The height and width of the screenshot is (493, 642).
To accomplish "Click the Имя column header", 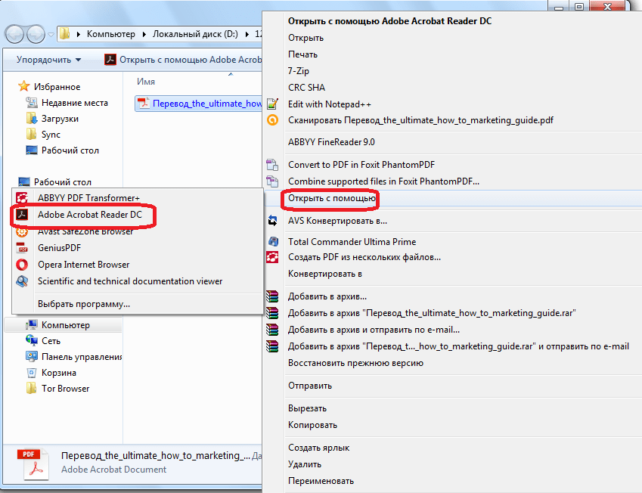I will 146,82.
